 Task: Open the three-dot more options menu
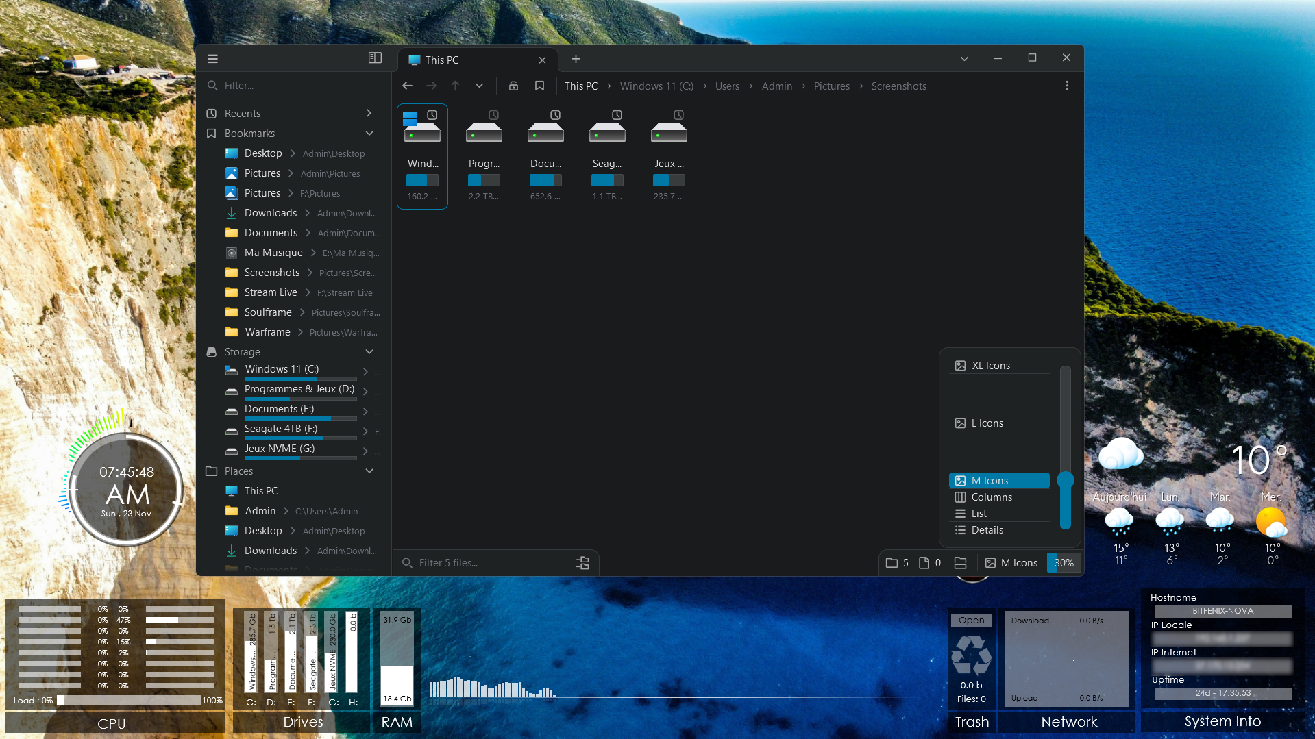coord(1066,86)
